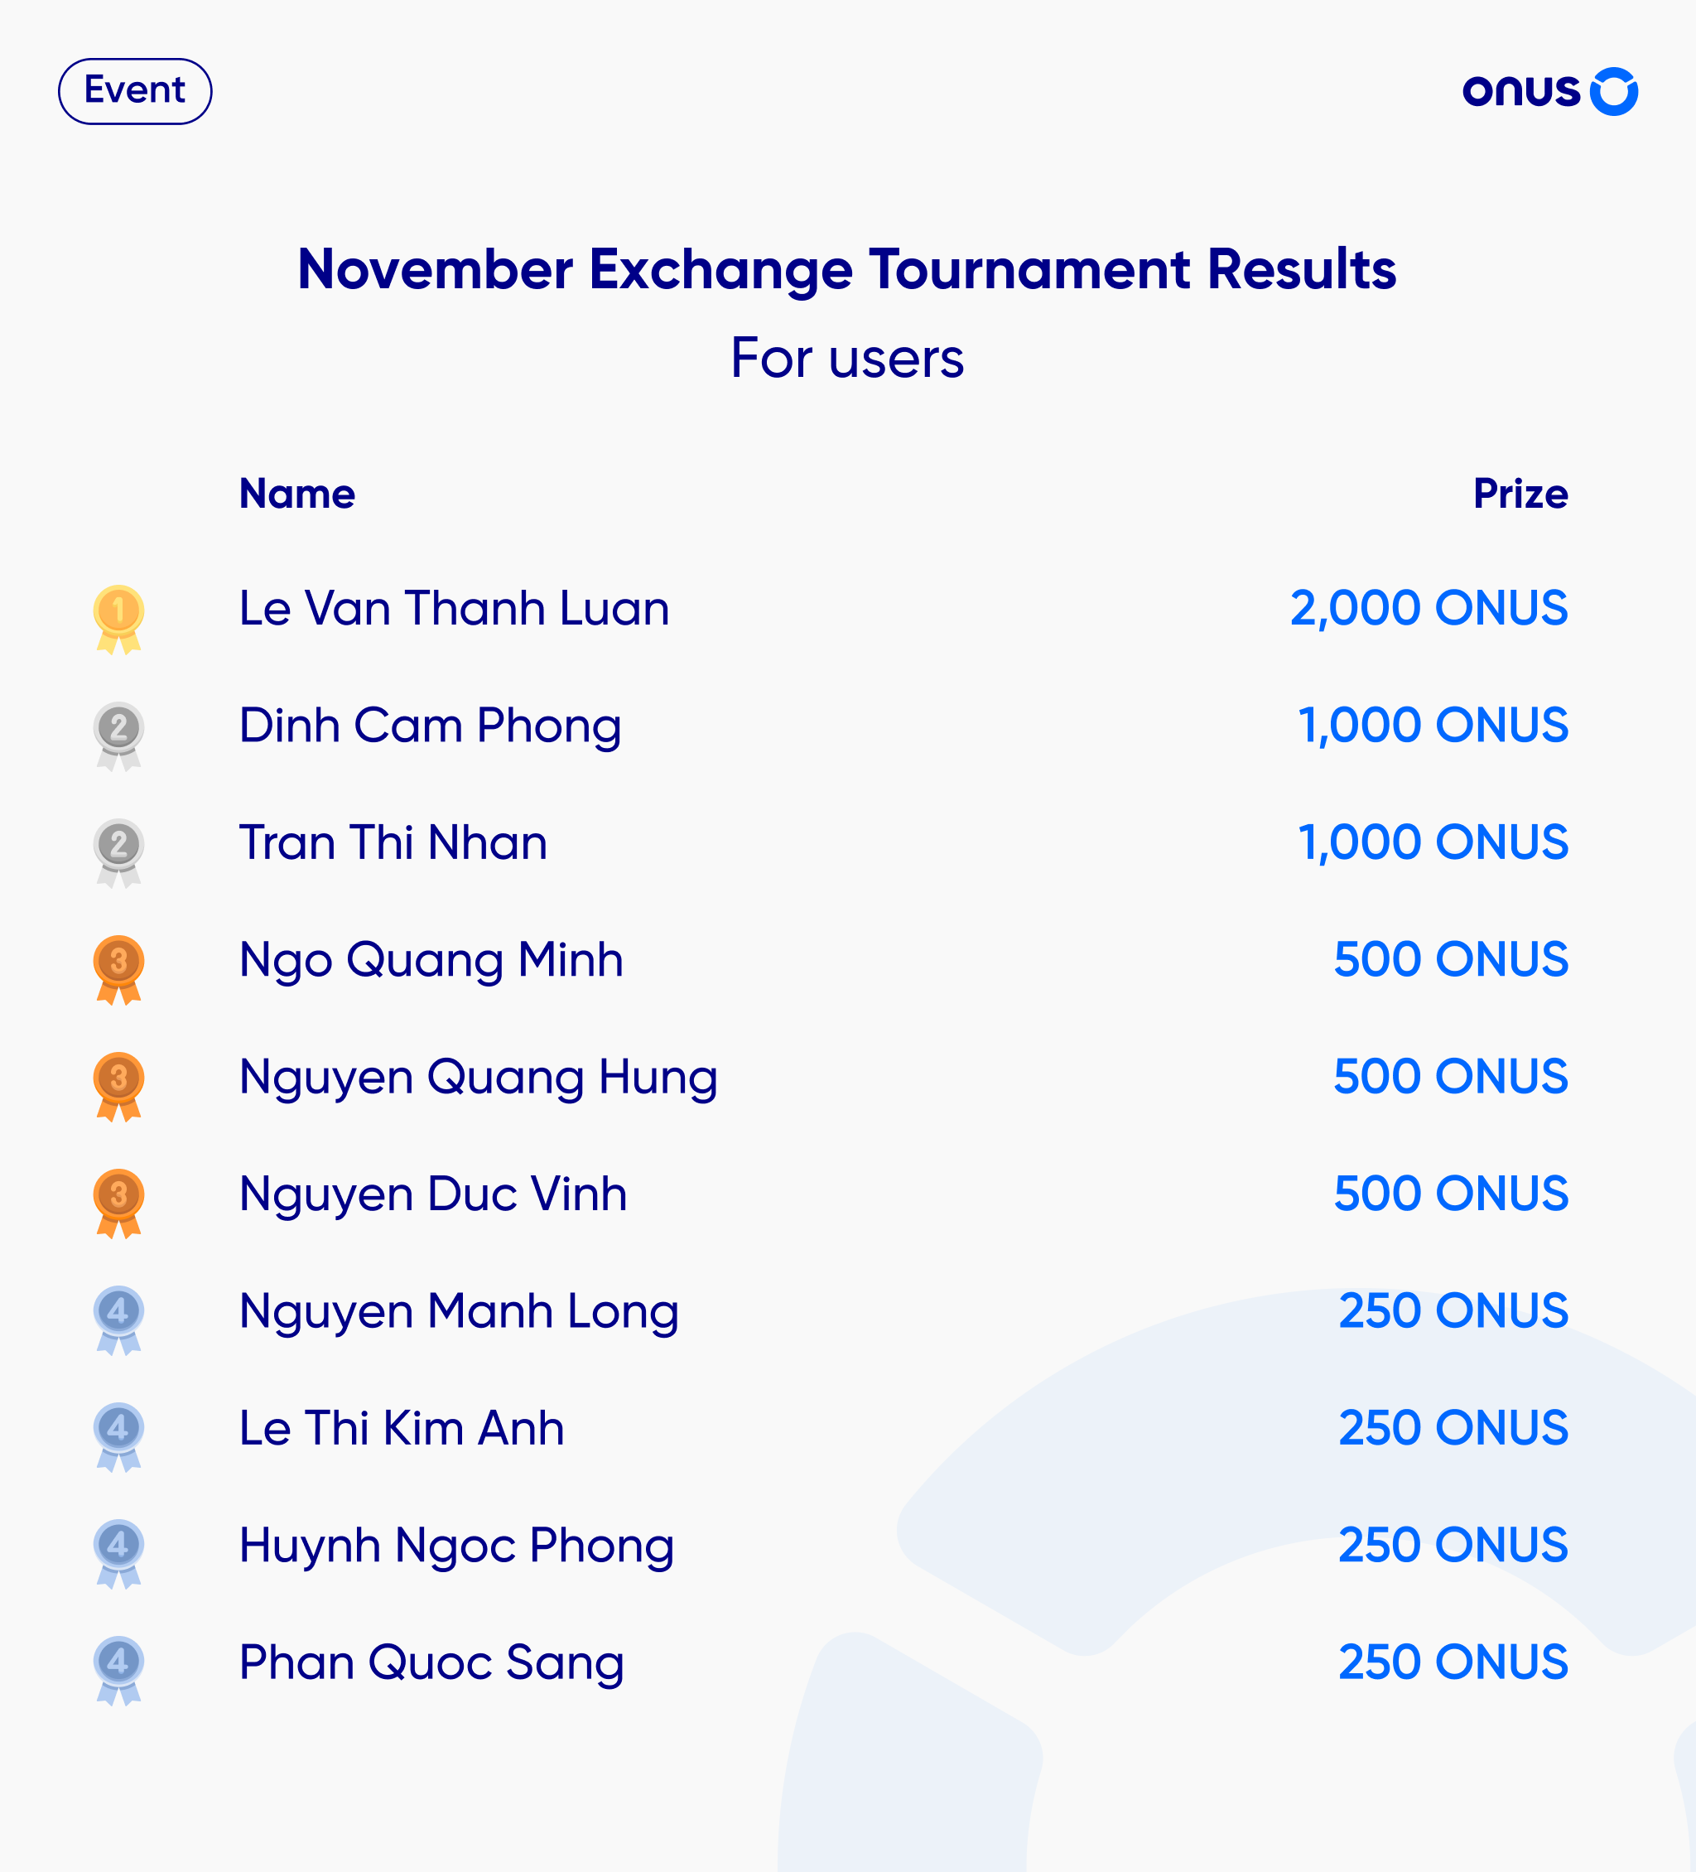Click the Event tag button
The width and height of the screenshot is (1696, 1872).
pyautogui.click(x=136, y=91)
